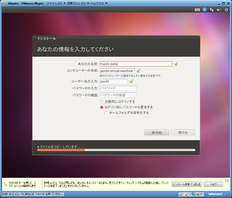
Task: Click the インストールを完了しました button
Action: click(187, 184)
